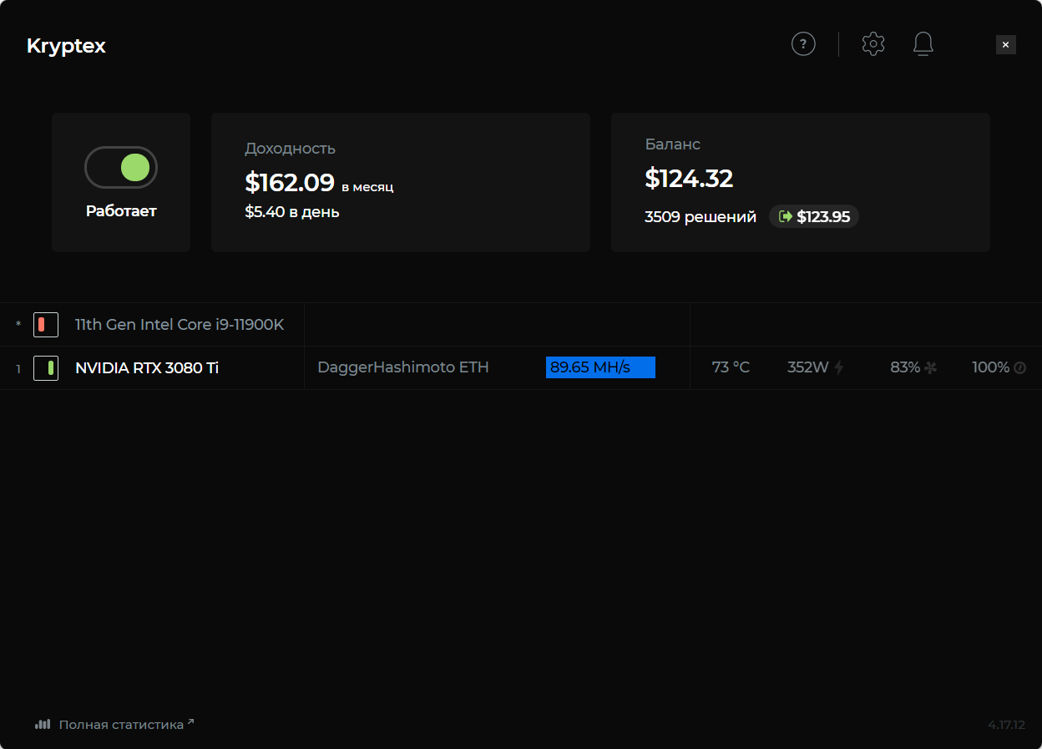Open the help question mark icon

(803, 44)
